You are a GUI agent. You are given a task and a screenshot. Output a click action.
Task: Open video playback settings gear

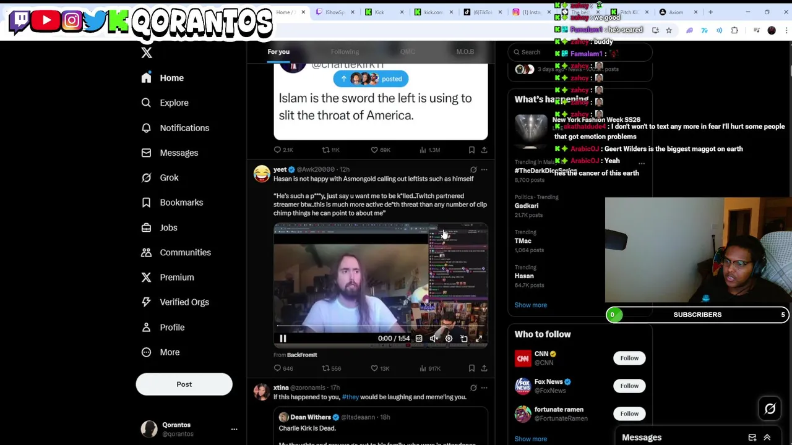(449, 339)
